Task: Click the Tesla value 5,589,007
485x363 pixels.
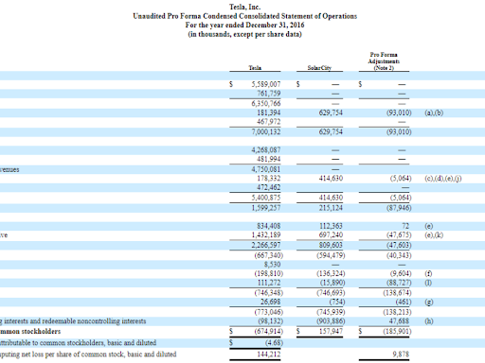Action: 266,84
